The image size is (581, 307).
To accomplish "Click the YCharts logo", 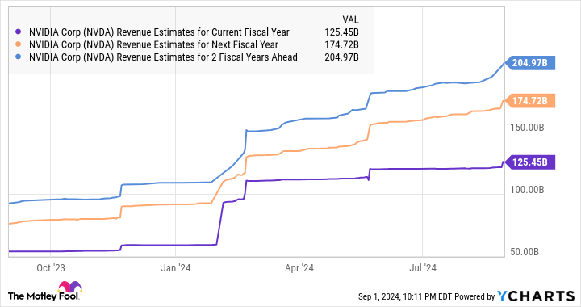I will click(536, 296).
